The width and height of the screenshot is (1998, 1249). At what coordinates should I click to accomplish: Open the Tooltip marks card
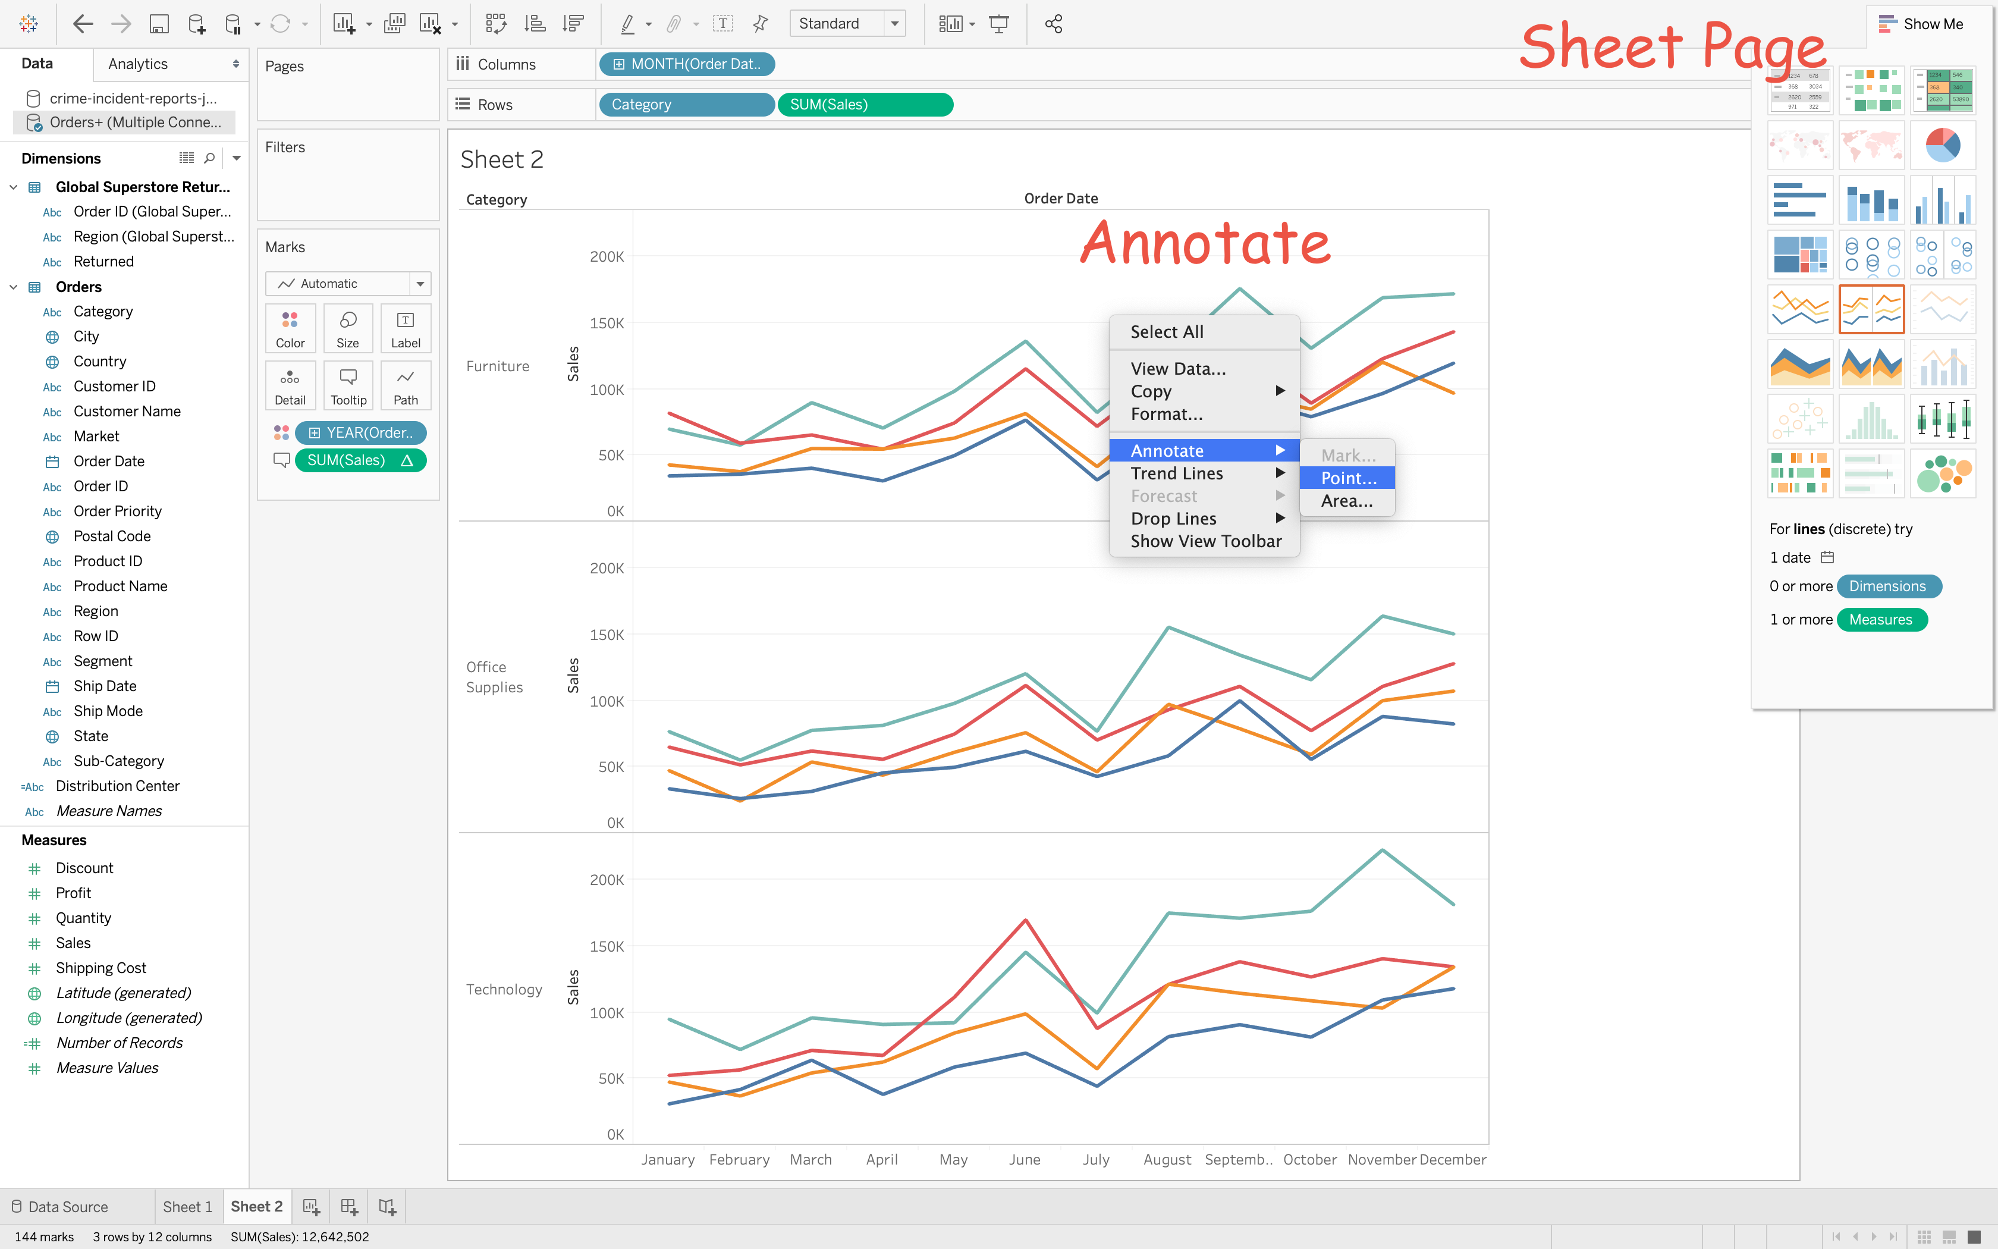(348, 386)
